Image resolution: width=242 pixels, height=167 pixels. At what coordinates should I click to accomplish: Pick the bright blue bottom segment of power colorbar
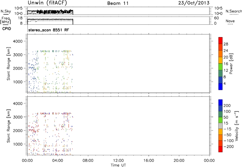[x=221, y=87]
